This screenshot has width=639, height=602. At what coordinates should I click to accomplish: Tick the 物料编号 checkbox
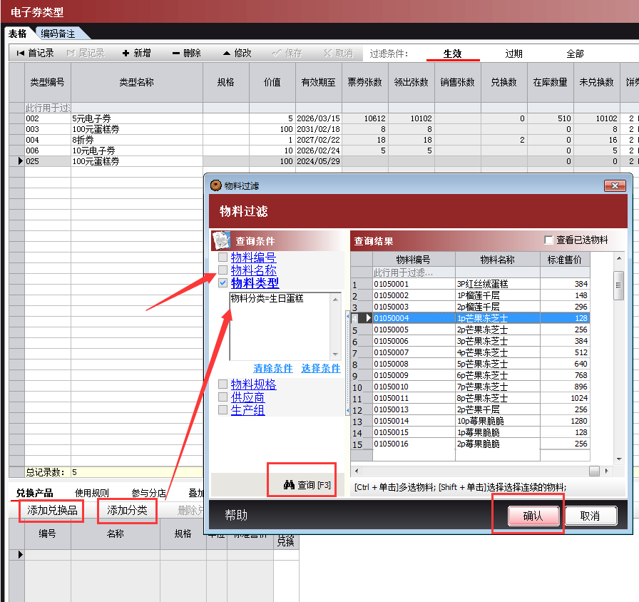pos(223,257)
